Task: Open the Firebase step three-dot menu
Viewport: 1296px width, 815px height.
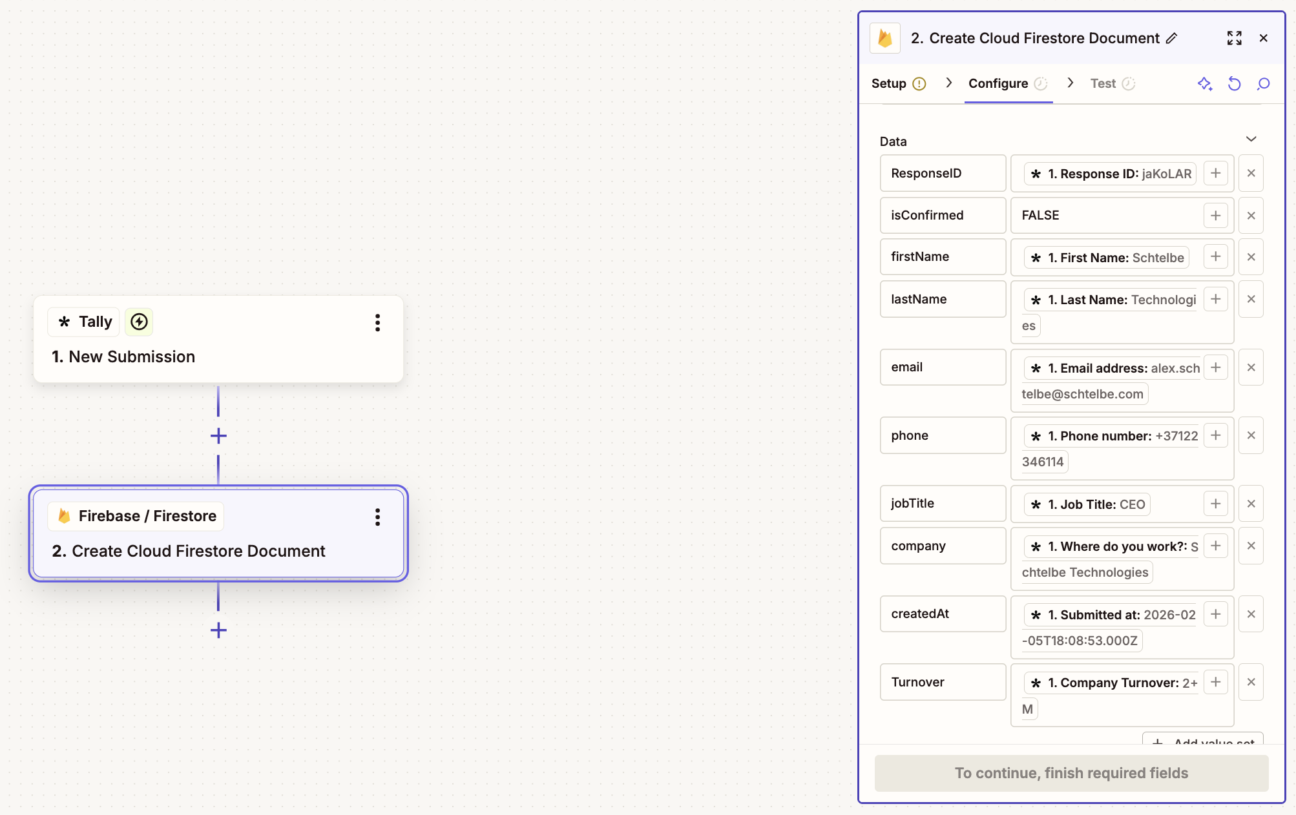Action: [377, 517]
